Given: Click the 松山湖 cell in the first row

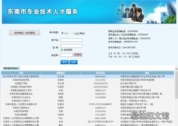Looking at the screenshot, I should click(x=61, y=77).
